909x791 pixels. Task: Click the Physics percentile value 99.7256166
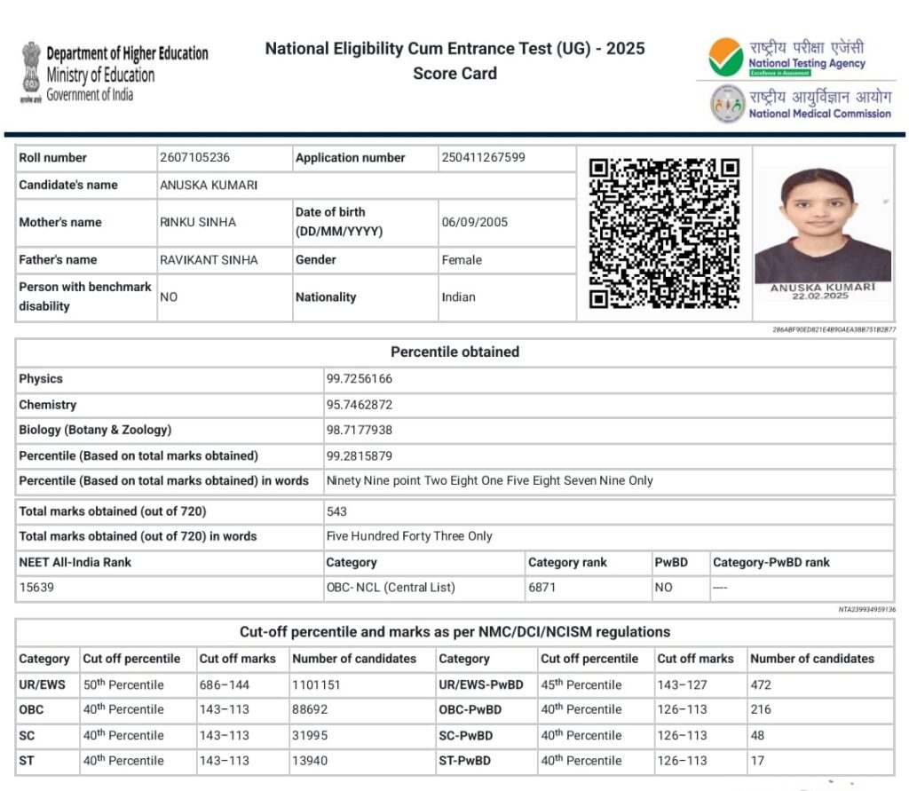pyautogui.click(x=359, y=378)
